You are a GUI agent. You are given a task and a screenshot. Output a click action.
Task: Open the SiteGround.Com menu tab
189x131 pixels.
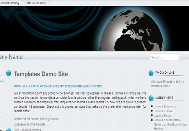pos(35,3)
